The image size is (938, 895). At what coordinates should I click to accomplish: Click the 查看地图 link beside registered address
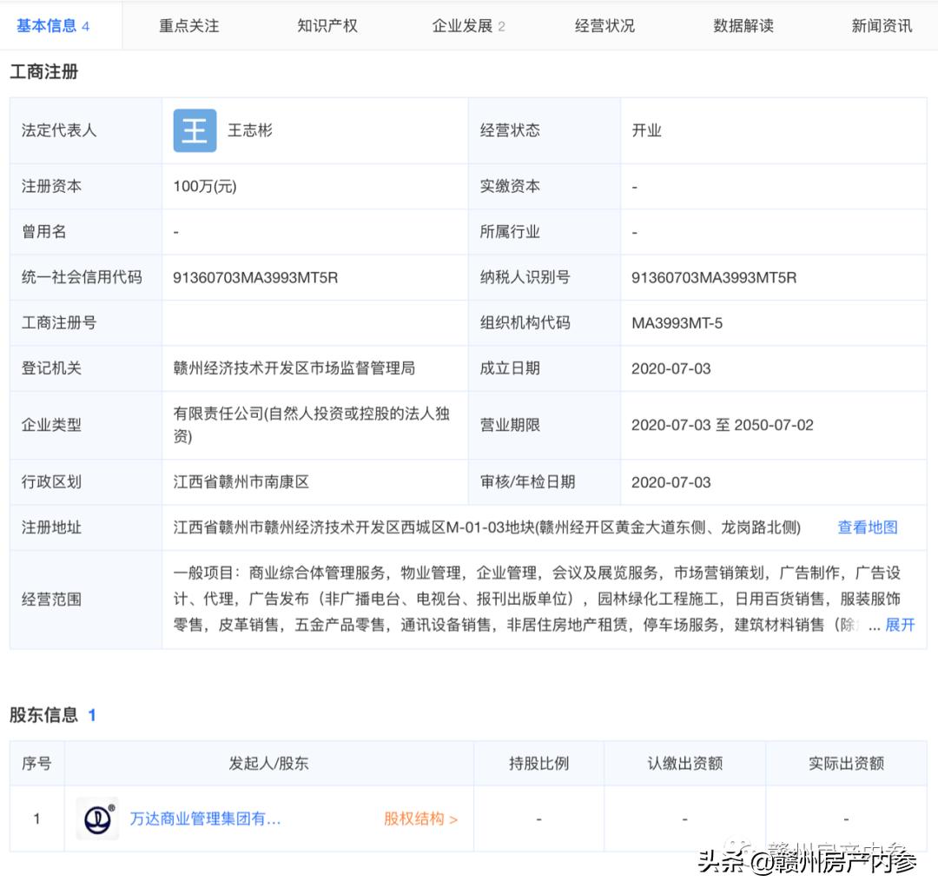click(867, 527)
